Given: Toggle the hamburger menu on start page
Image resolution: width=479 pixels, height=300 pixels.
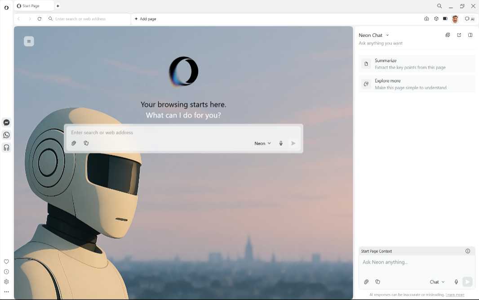Looking at the screenshot, I should click(x=29, y=41).
